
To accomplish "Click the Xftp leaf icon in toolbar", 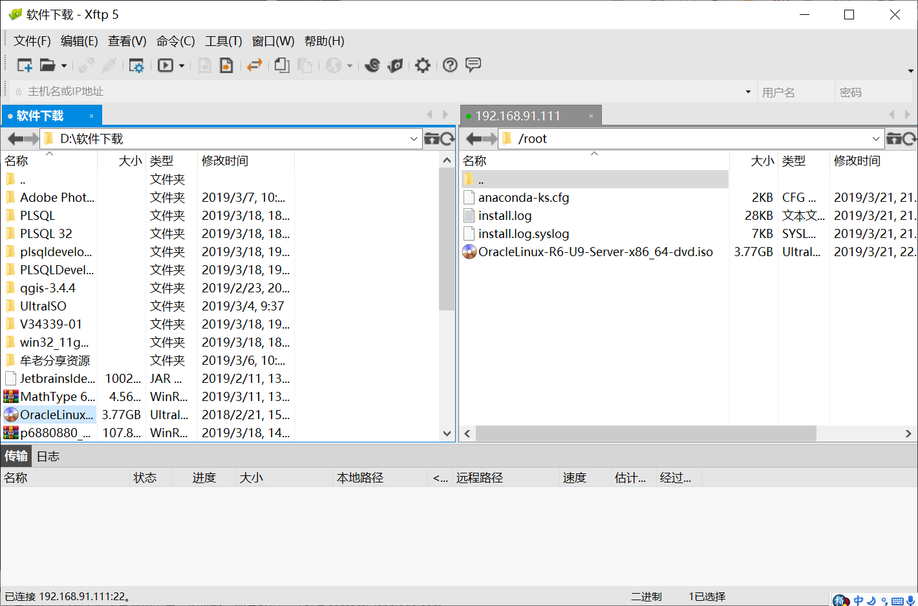I will (x=395, y=65).
